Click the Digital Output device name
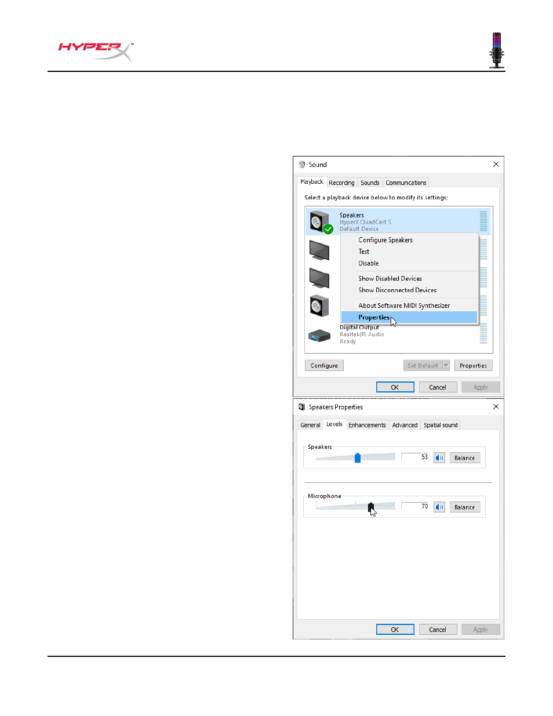The height and width of the screenshot is (716, 553). point(359,328)
